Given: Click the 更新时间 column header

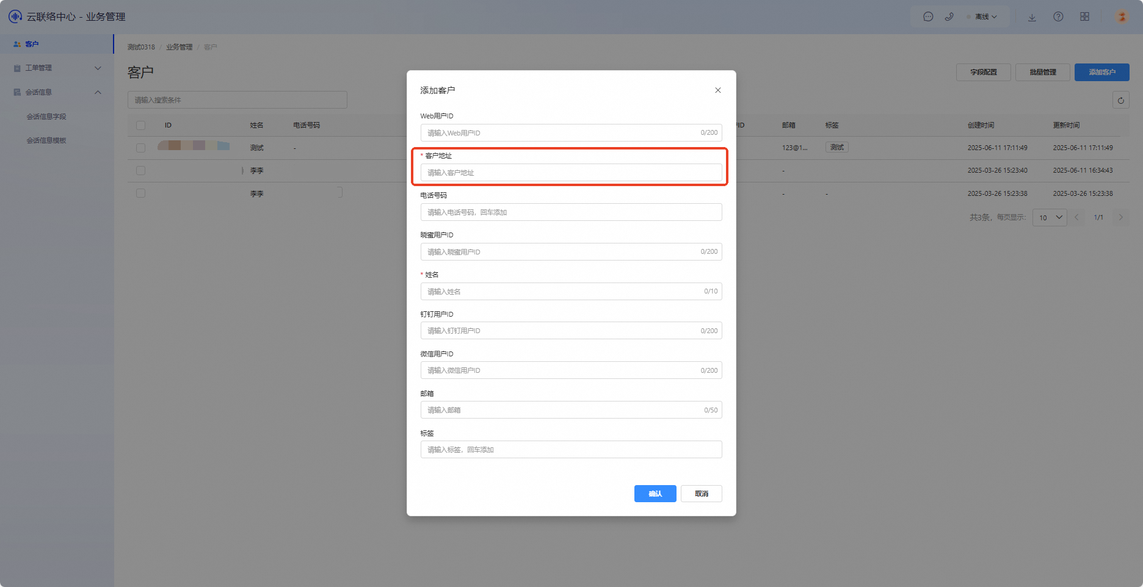Looking at the screenshot, I should (x=1066, y=125).
